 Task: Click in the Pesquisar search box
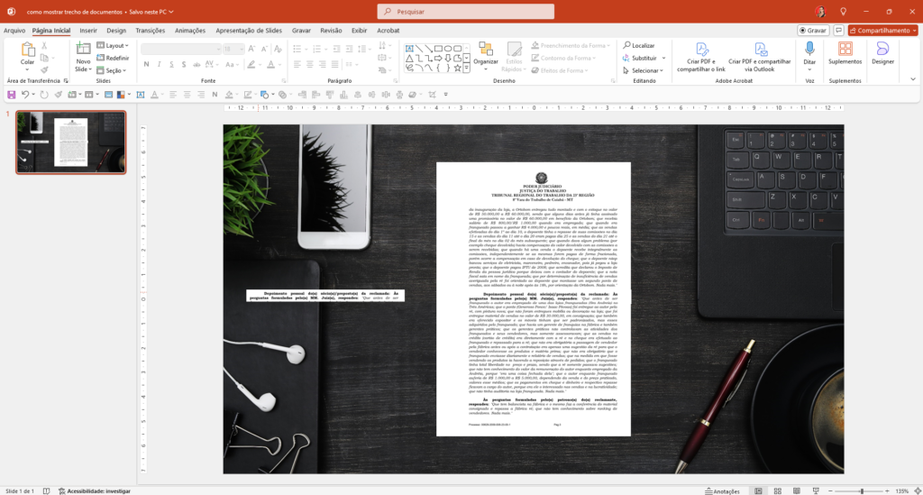pos(461,12)
